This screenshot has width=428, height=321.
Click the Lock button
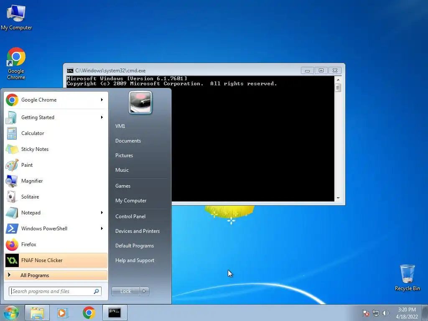(125, 291)
